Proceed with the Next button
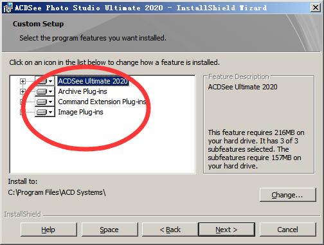324x245 pixels. 227,230
